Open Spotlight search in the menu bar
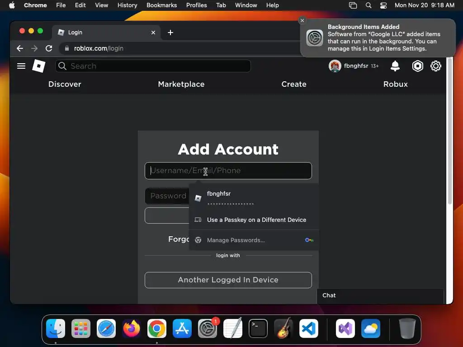 (x=368, y=5)
